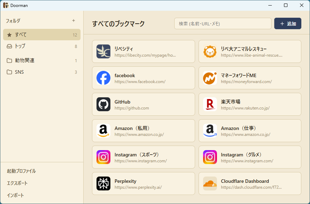This screenshot has height=204, width=310.
Task: Click the Perplexity logo icon
Action: [103, 183]
